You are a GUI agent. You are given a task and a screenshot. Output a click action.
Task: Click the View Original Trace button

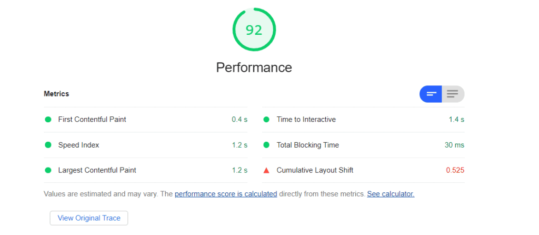click(89, 218)
